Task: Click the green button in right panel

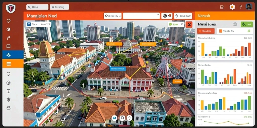Action: [247, 24]
